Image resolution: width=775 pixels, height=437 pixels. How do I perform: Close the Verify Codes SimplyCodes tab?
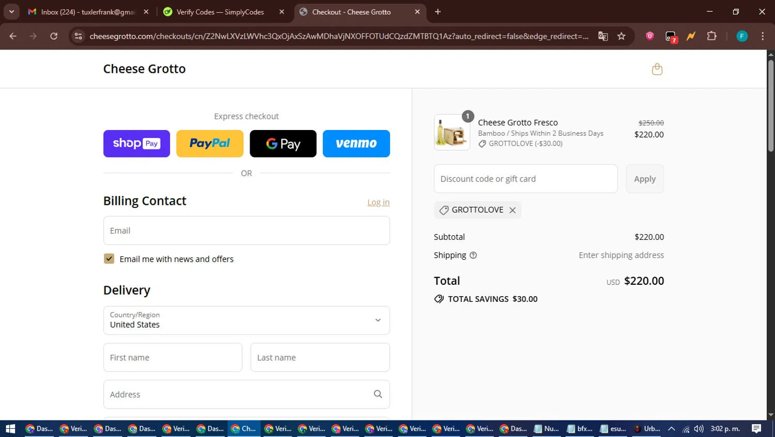pos(282,12)
